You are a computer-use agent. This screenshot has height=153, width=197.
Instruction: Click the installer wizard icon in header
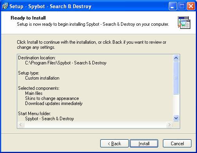pyautogui.click(x=184, y=23)
